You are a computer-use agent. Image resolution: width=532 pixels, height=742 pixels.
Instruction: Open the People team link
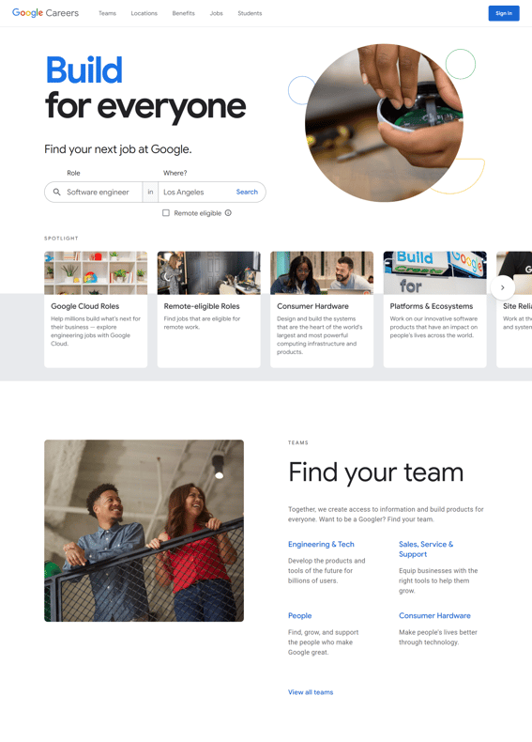300,615
